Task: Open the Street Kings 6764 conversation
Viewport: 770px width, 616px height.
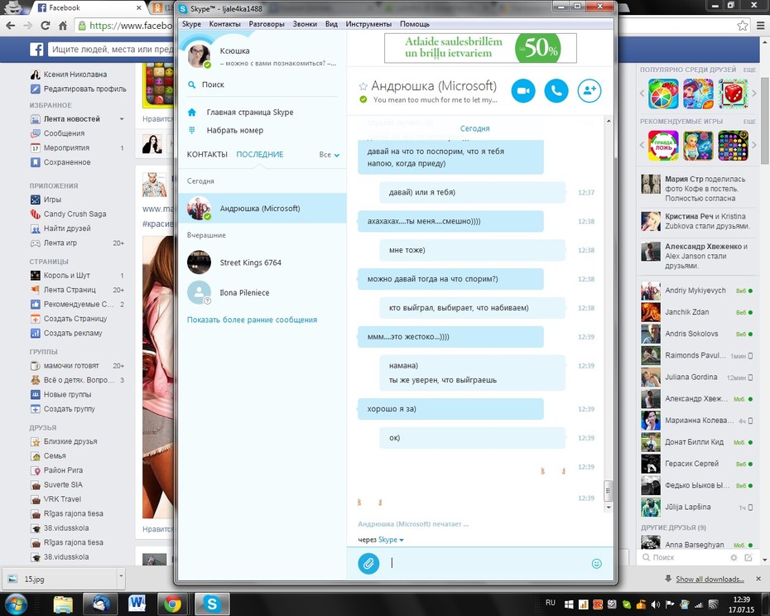Action: pyautogui.click(x=262, y=262)
